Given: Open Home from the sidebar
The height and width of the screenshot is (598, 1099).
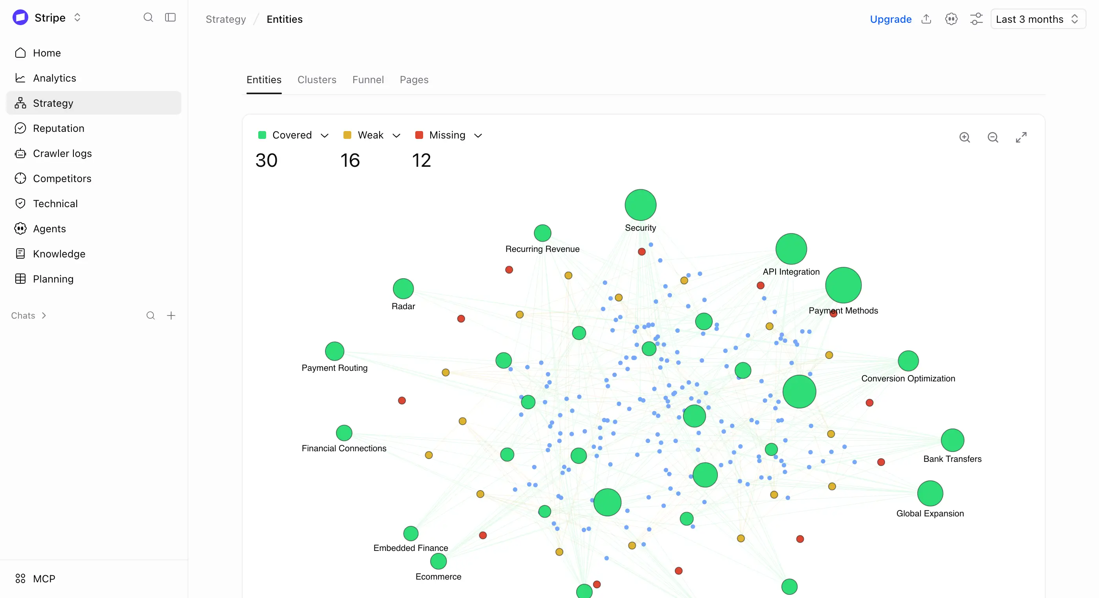Looking at the screenshot, I should point(94,53).
